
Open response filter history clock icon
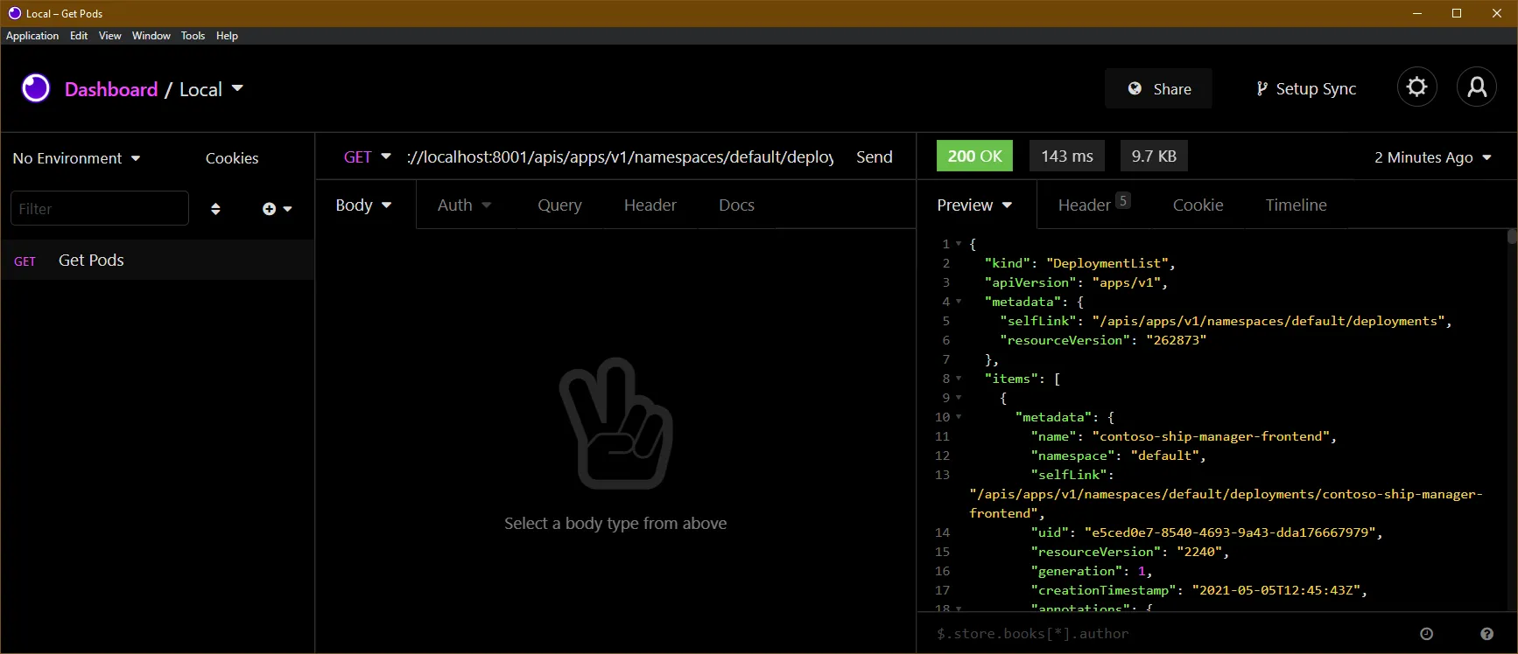pyautogui.click(x=1426, y=634)
